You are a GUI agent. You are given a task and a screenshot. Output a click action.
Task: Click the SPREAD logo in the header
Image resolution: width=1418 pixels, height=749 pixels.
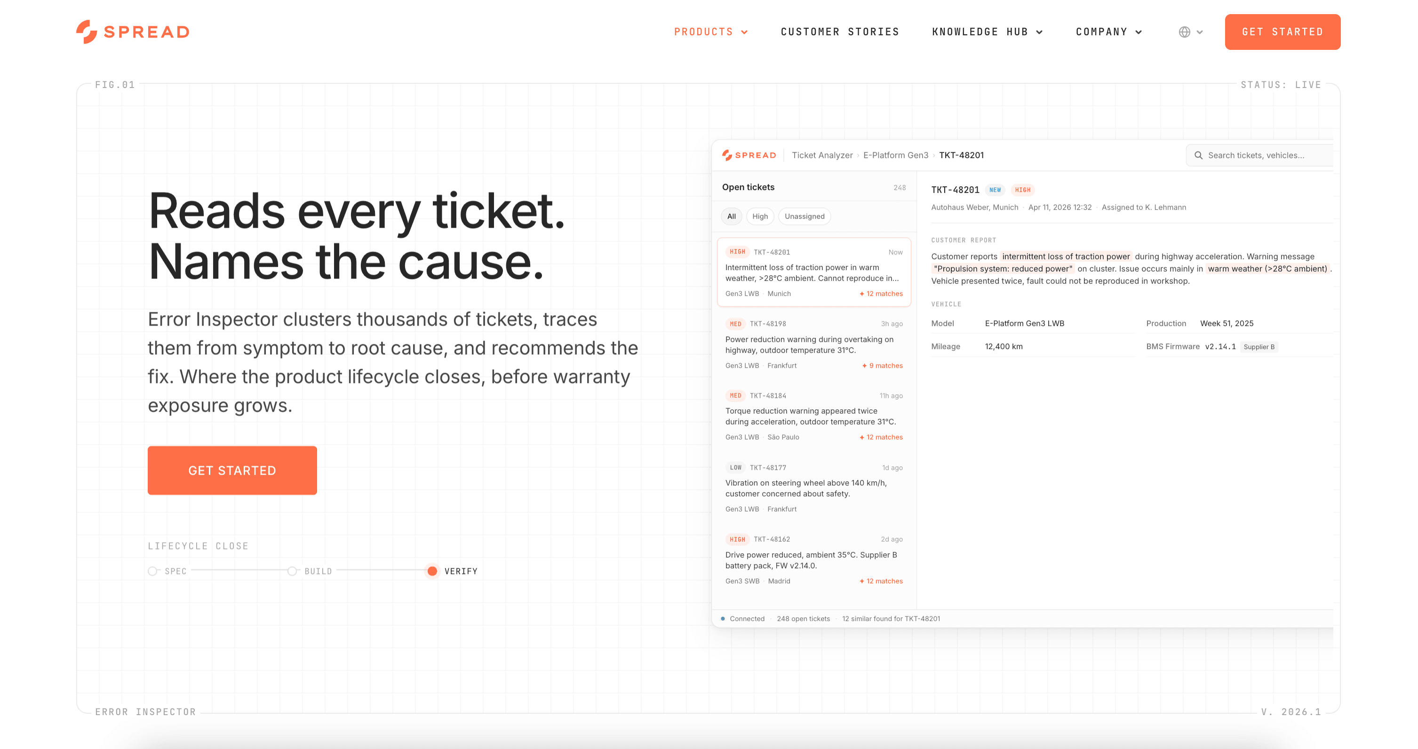point(133,32)
